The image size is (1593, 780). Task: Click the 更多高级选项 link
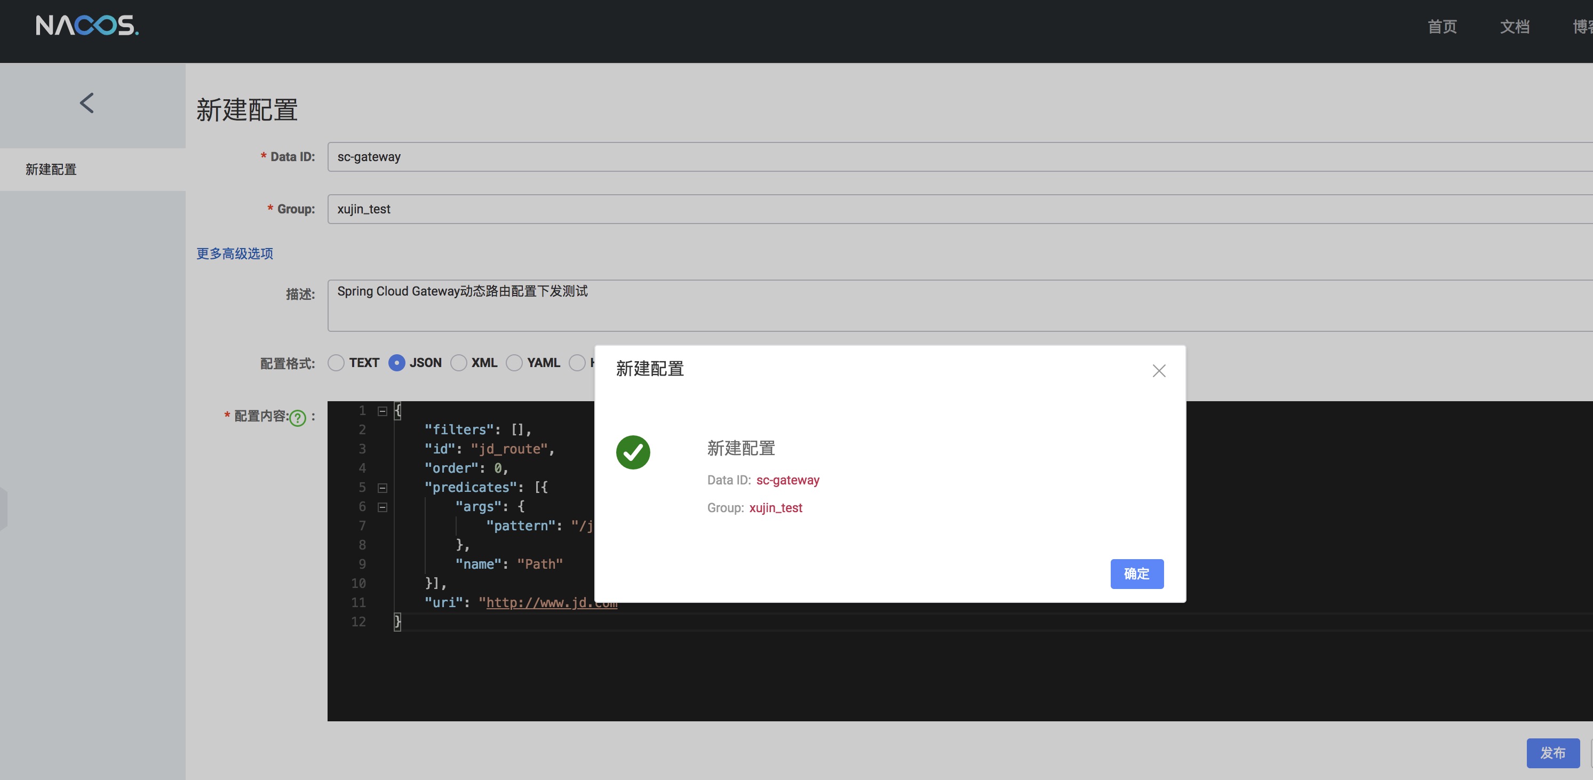coord(235,253)
